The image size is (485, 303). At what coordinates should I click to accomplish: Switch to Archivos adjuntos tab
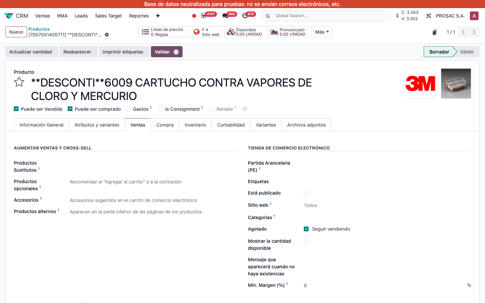coord(306,125)
